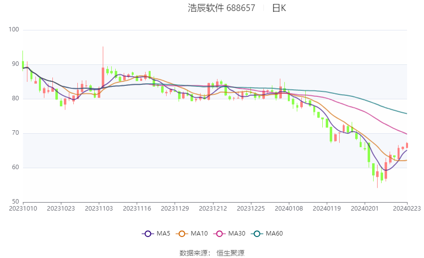
Task: Click x-axis date label 20240108
Action: point(289,209)
